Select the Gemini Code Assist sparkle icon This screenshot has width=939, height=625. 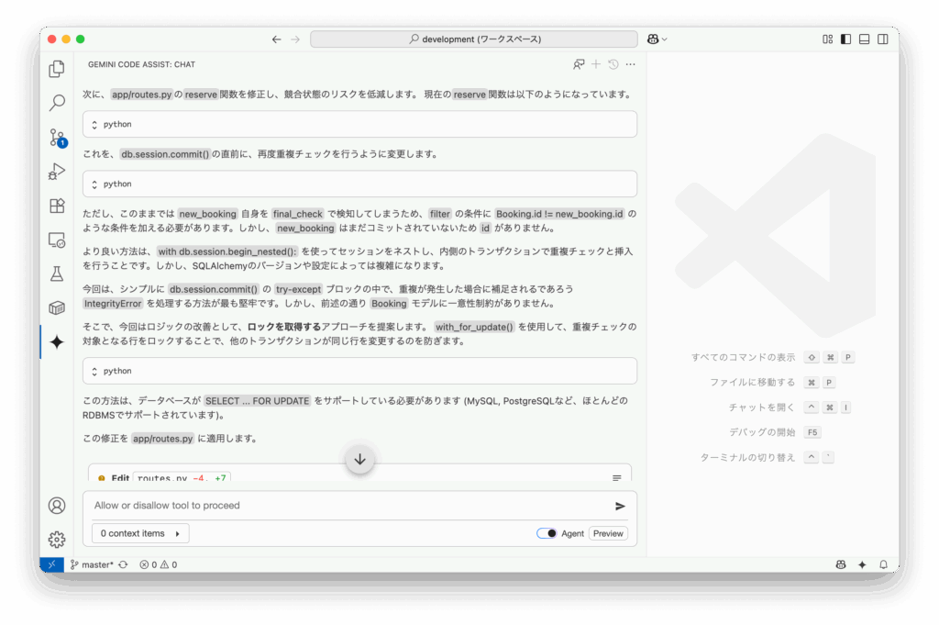point(57,342)
